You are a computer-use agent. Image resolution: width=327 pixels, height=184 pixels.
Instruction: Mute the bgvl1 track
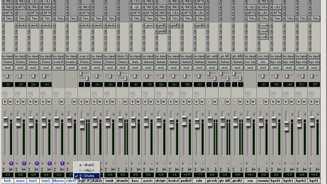click(317, 102)
